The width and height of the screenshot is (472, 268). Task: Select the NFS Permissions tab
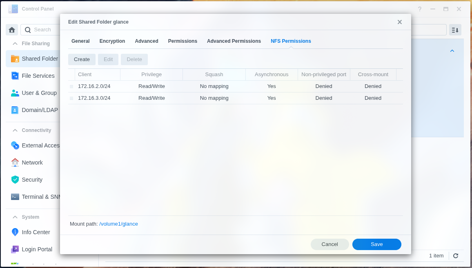coord(291,41)
